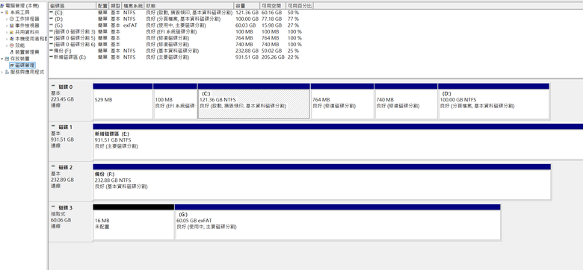Viewport: 583px width, 270px height.
Task: Sort by the 磁碟區 column header
Action: pyautogui.click(x=73, y=6)
